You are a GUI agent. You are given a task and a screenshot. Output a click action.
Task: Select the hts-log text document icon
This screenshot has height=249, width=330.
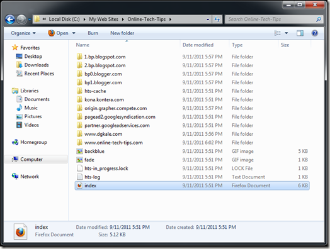coord(79,177)
